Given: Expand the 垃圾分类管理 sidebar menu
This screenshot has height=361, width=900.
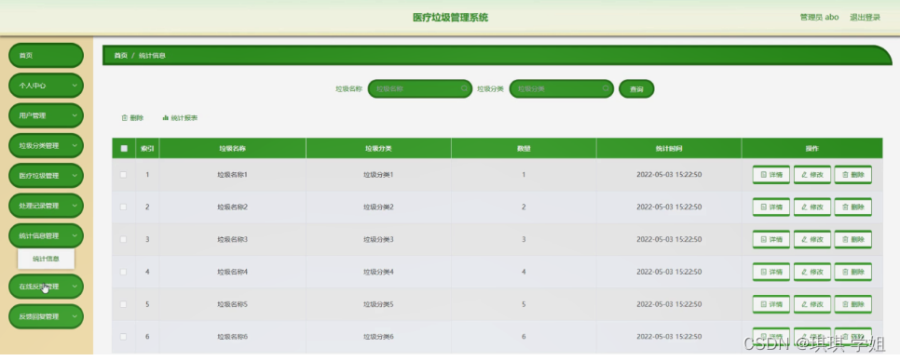Looking at the screenshot, I should (x=46, y=145).
